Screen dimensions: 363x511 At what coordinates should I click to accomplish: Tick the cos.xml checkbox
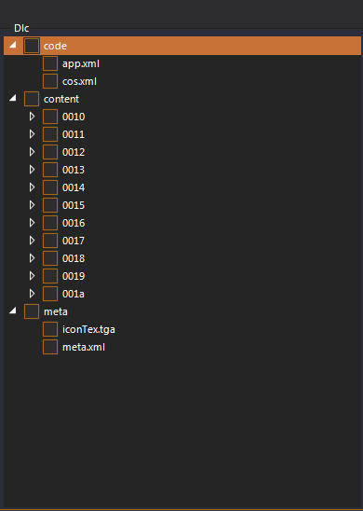50,81
